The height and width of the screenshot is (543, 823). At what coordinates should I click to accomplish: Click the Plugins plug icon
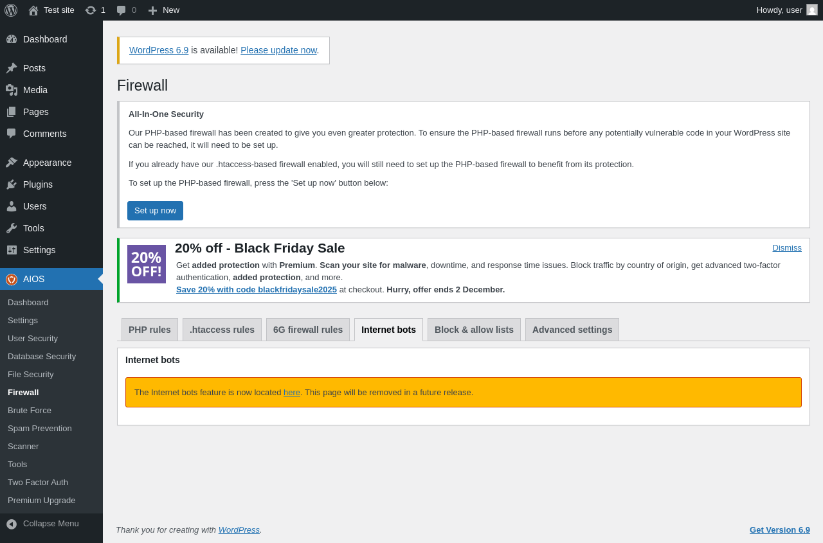(12, 184)
